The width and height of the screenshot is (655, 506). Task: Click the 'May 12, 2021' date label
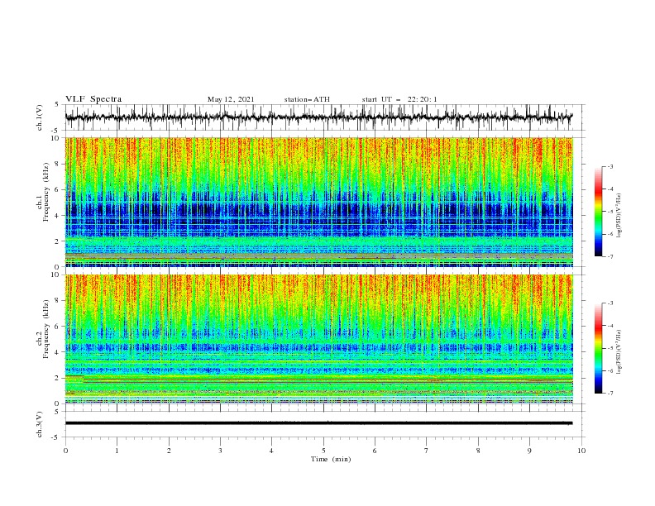pyautogui.click(x=231, y=99)
